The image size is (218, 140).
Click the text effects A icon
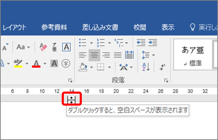(2, 64)
